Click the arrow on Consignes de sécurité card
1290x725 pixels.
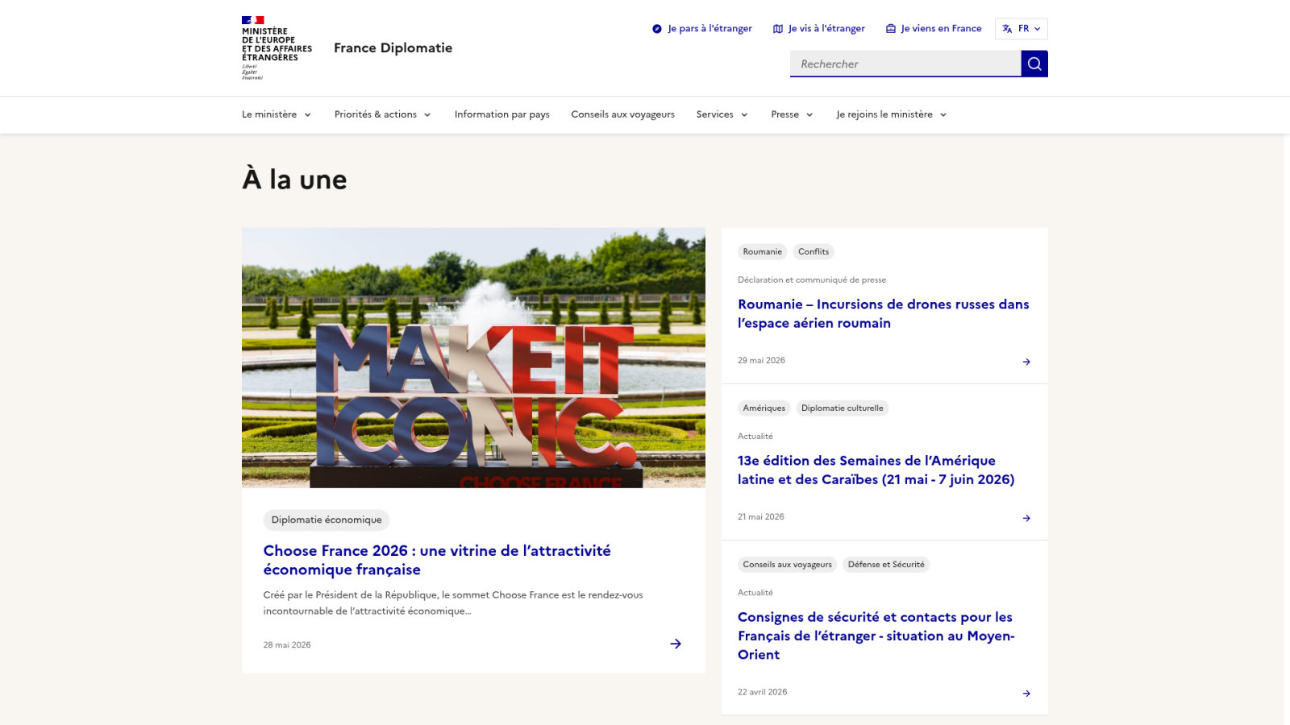coord(1026,694)
